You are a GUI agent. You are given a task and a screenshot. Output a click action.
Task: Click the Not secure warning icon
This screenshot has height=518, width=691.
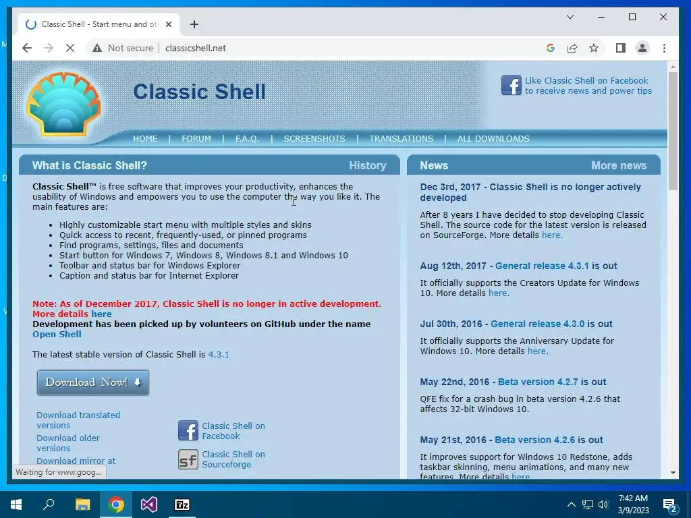click(x=97, y=48)
